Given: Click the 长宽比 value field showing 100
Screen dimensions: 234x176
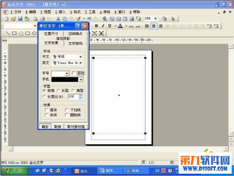Looking at the screenshot, I should pos(74,97).
